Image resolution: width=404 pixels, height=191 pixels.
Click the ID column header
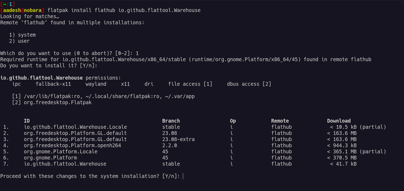(27, 121)
